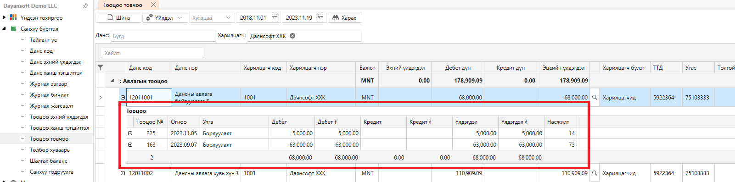Open Данс эхний үлдэгдэл menu item
The height and width of the screenshot is (182, 735).
(56, 62)
